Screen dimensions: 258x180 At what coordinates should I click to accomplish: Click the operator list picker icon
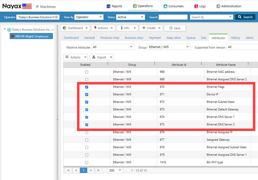point(57,17)
